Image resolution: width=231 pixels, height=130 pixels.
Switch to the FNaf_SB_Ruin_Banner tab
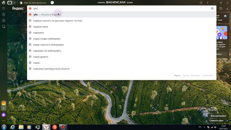coord(33,3)
